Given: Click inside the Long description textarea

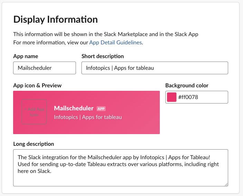Looking at the screenshot, I should pos(120,167).
